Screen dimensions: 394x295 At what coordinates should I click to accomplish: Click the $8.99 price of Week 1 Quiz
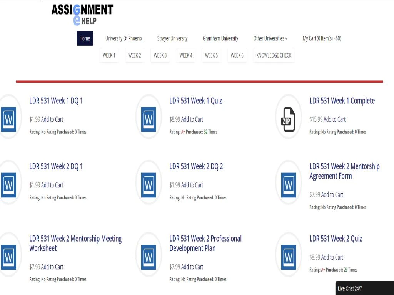coord(175,119)
